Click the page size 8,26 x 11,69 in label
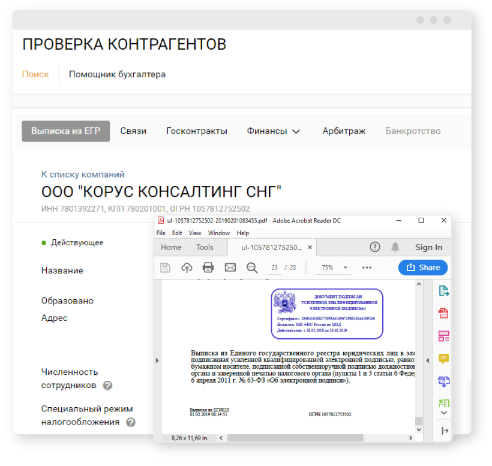Screen dimensions: 492x466 coord(189,438)
